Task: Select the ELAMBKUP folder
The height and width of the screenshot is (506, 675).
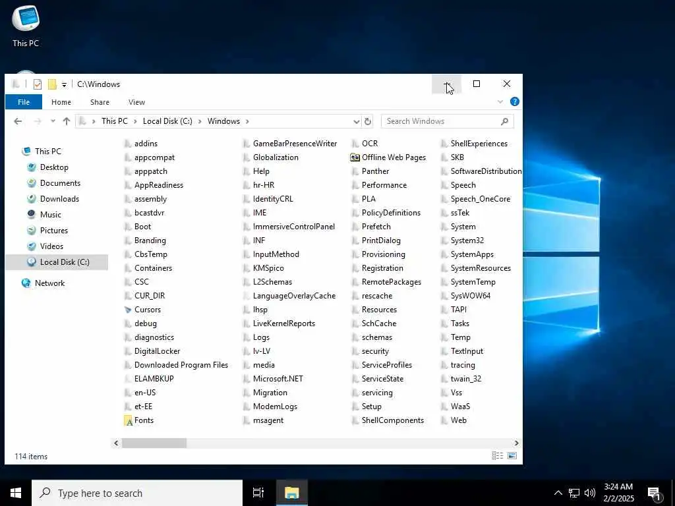Action: (x=149, y=379)
